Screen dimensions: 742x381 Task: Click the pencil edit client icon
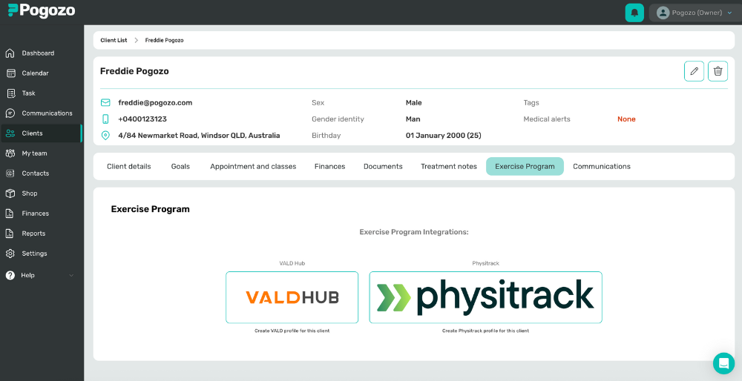(x=694, y=71)
